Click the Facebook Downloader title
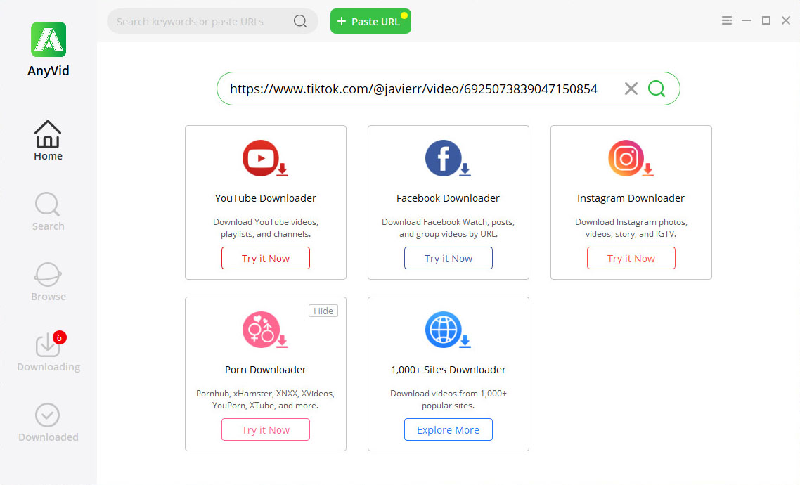 point(448,198)
